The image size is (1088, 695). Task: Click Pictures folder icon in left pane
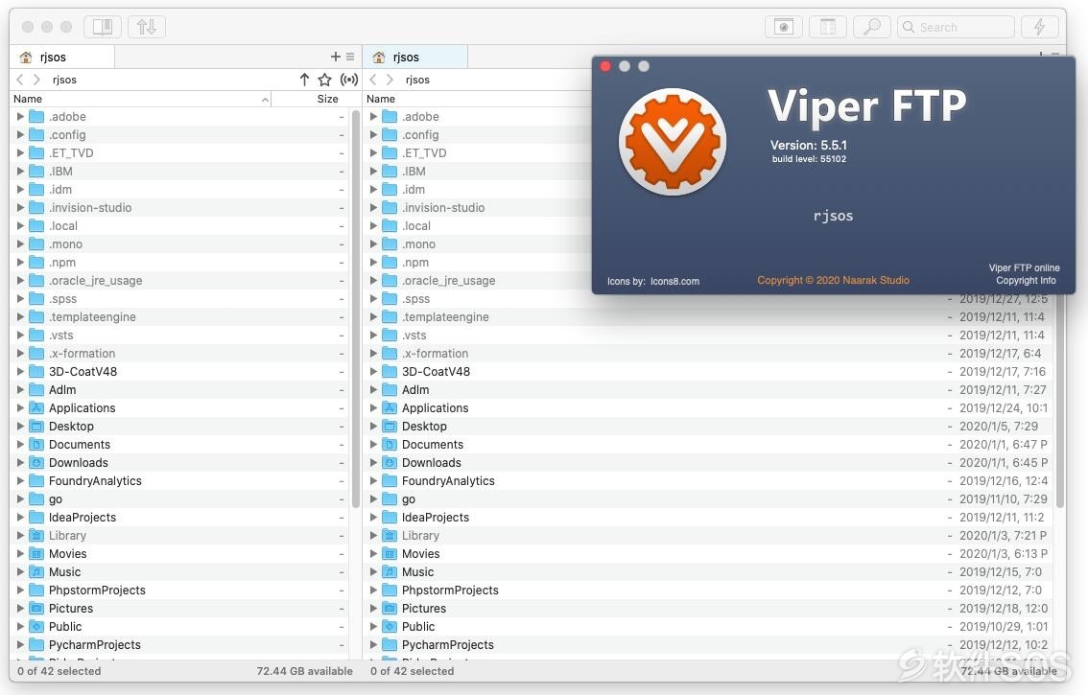pos(36,609)
